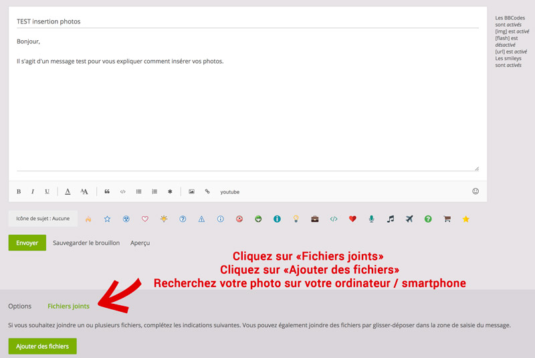The image size is (535, 358).
Task: Insert a URL link via chain icon
Action: 207,191
